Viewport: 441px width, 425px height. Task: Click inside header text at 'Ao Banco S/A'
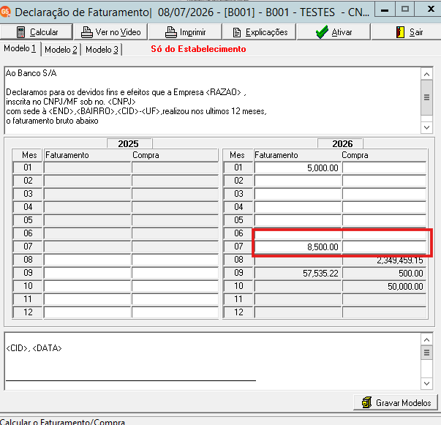pyautogui.click(x=31, y=73)
